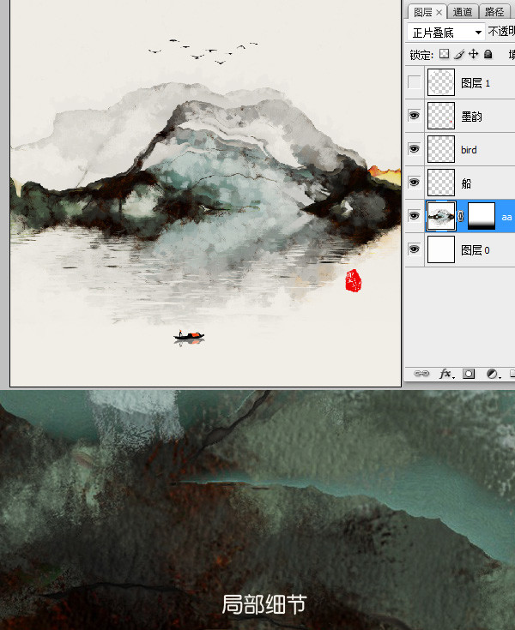
Task: Select the 船 layer thumbnail
Action: (441, 183)
